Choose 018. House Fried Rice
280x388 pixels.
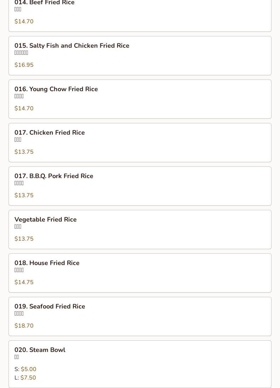pyautogui.click(x=47, y=263)
